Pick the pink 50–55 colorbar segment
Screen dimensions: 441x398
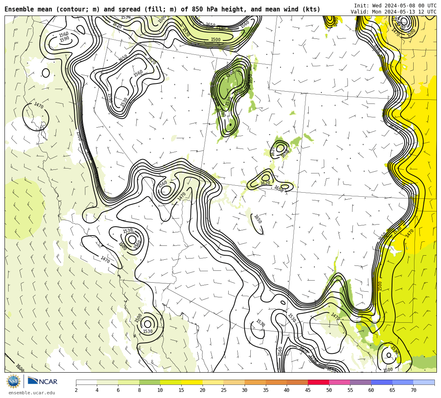(339, 382)
